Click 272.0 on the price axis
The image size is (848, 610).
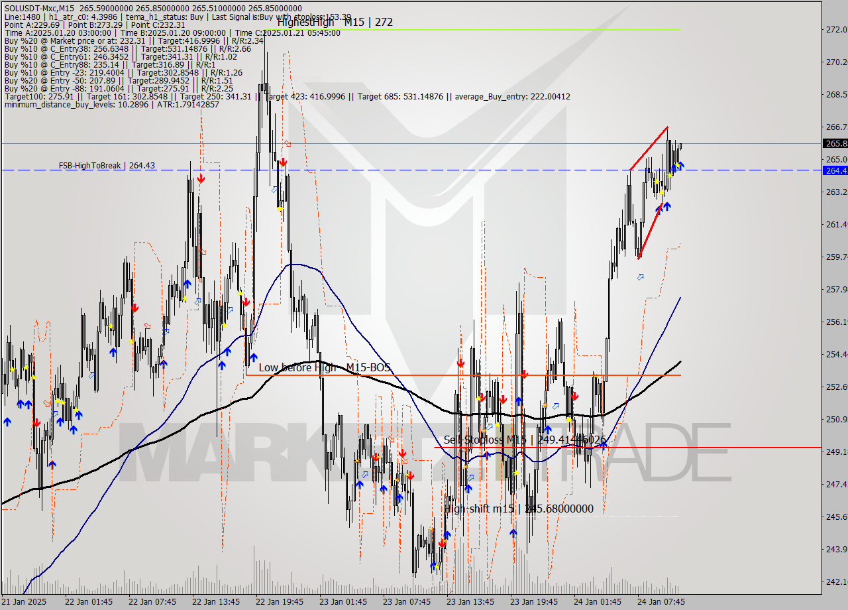tap(835, 30)
